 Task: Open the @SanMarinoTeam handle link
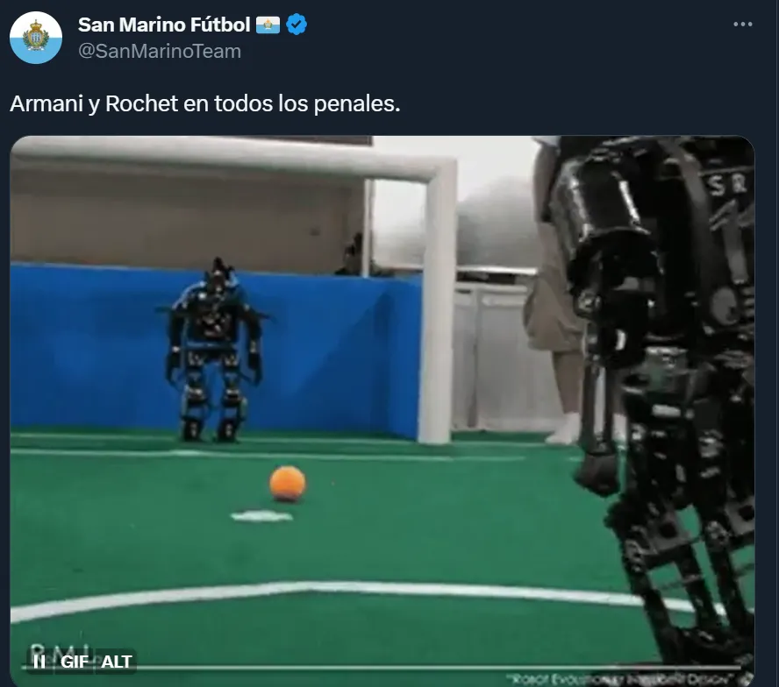pyautogui.click(x=160, y=51)
